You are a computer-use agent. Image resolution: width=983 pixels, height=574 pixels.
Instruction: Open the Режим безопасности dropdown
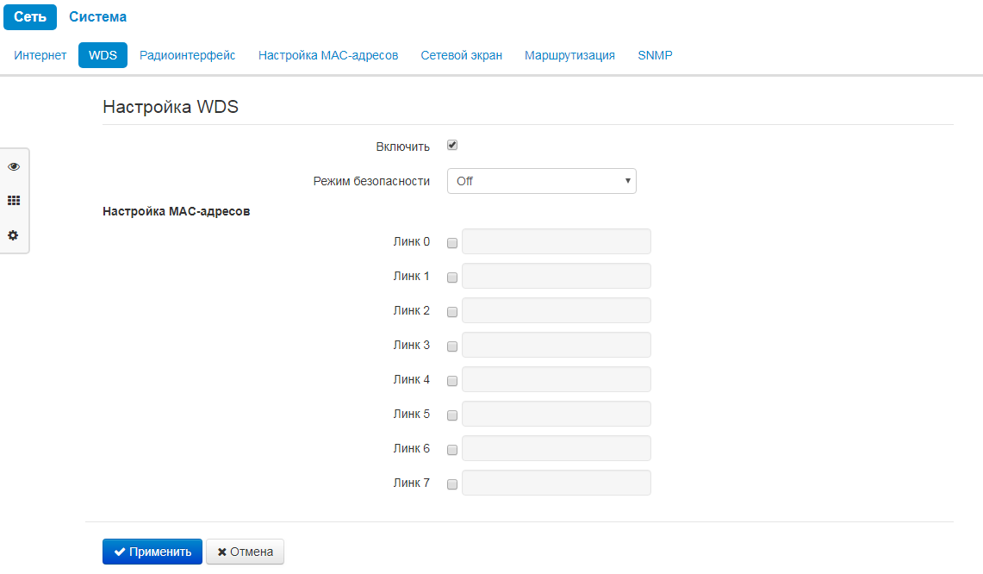click(541, 181)
